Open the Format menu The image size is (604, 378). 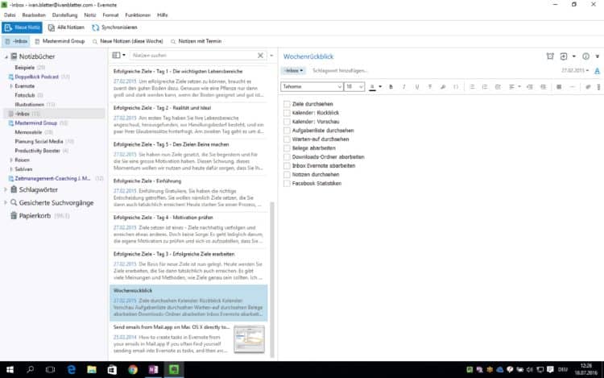tap(110, 15)
